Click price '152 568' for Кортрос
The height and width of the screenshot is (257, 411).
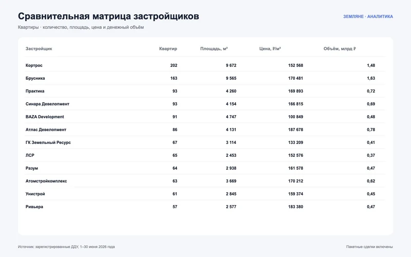pyautogui.click(x=296, y=65)
